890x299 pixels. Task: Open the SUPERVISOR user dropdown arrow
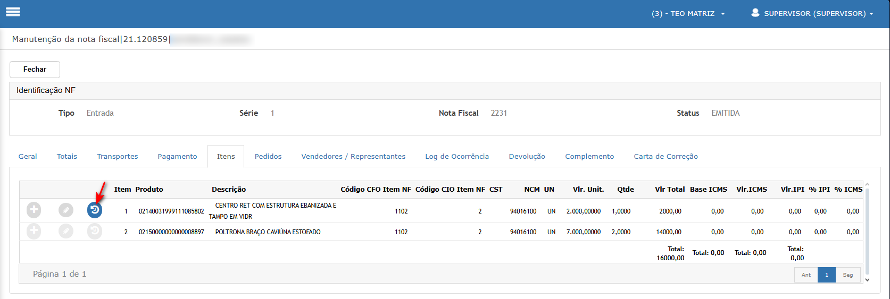871,14
